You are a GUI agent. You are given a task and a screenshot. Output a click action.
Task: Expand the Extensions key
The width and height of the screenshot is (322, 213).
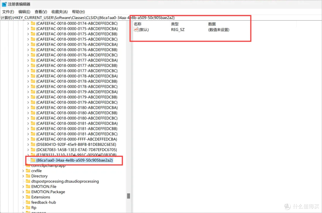[x=23, y=197]
